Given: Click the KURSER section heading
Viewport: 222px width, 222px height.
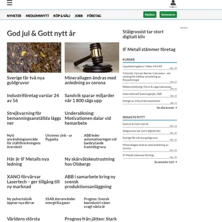Looking at the screenshot, I should coord(129,59).
